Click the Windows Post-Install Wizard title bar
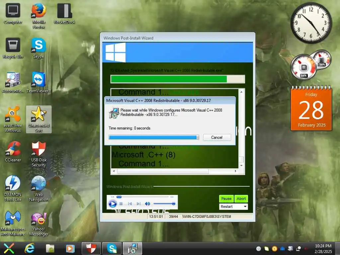The width and height of the screenshot is (340, 255). (177, 38)
